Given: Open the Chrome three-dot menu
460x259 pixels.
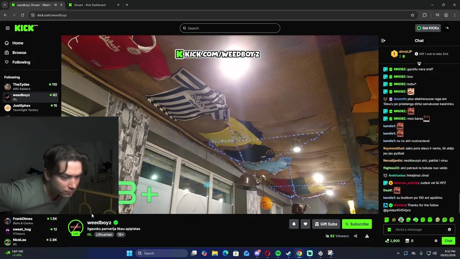Looking at the screenshot, I should tap(455, 15).
